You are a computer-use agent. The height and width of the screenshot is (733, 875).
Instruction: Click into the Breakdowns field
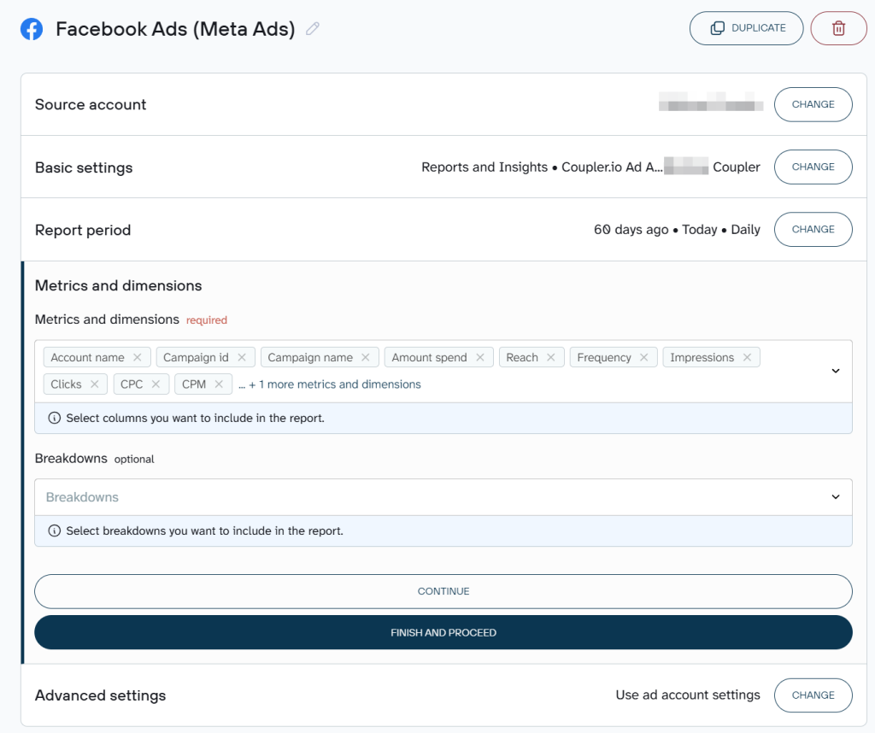443,497
